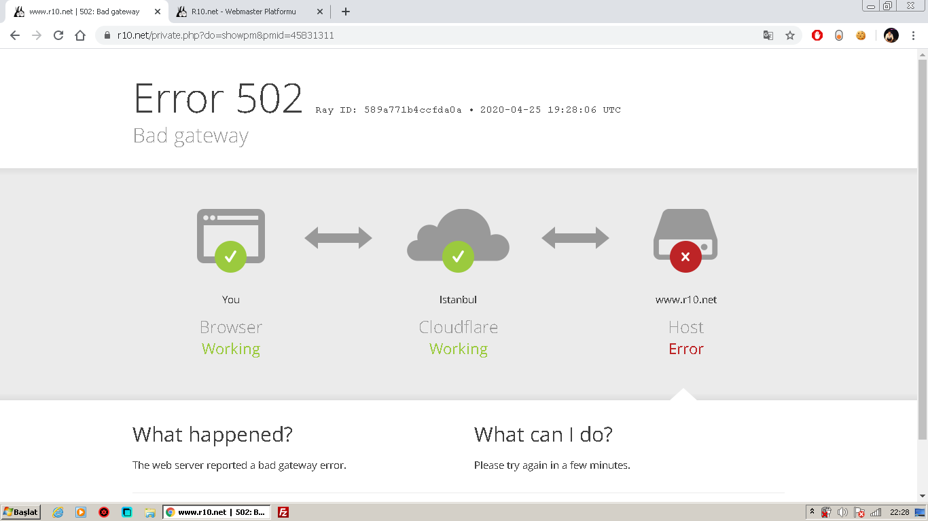View site info via the padlock icon
The image size is (928, 521).
[x=107, y=35]
